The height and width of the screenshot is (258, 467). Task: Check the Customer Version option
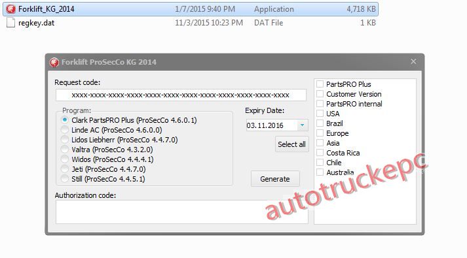point(320,94)
